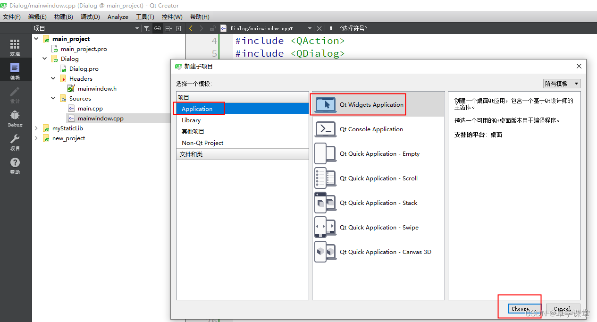Image resolution: width=597 pixels, height=322 pixels.
Task: Open the Projects (项目) mode wrench
Action: pos(15,142)
